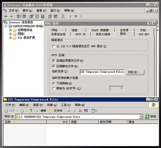Viewport: 161px width, 148px height.
Task: Click Explorer Up folder icon
Action: 31,111
